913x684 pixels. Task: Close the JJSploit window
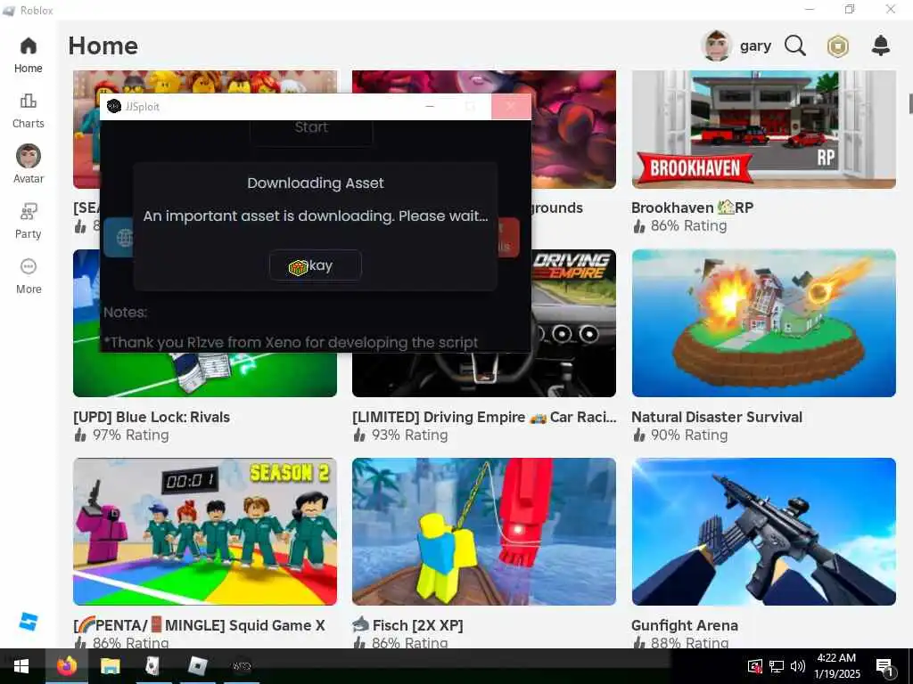tap(511, 107)
